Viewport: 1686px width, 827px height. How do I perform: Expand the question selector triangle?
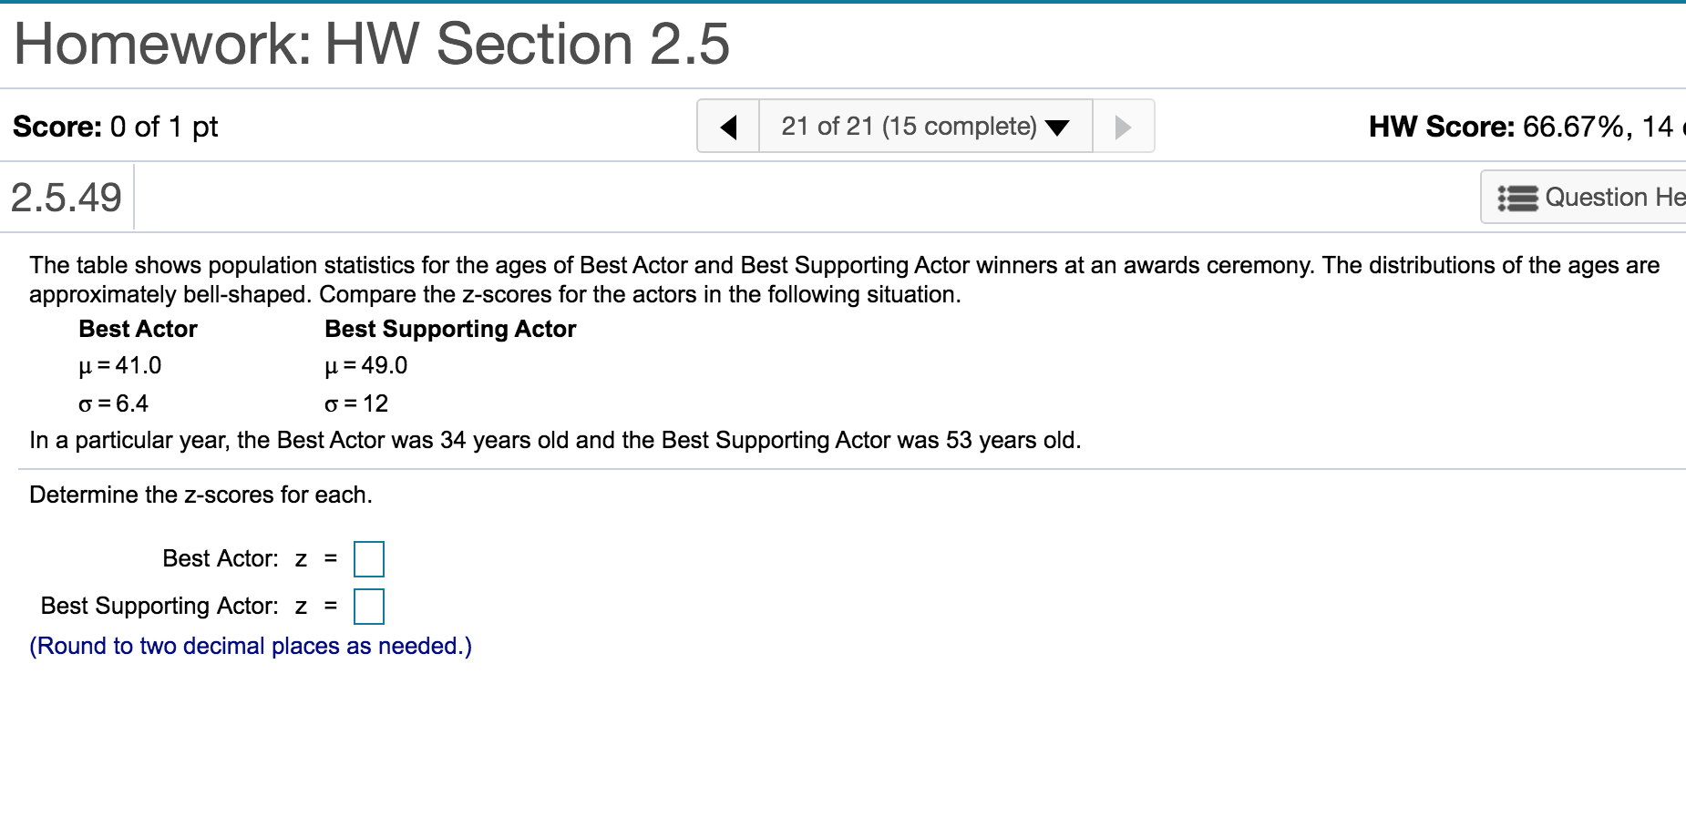[x=1057, y=128]
